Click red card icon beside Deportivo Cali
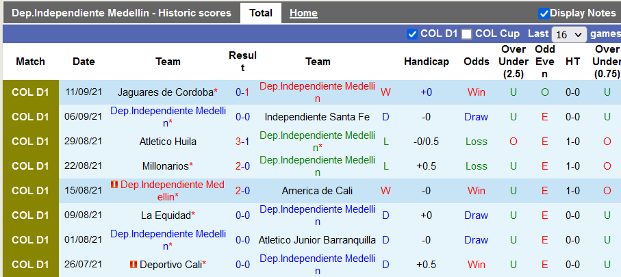621x277 pixels. [x=134, y=264]
